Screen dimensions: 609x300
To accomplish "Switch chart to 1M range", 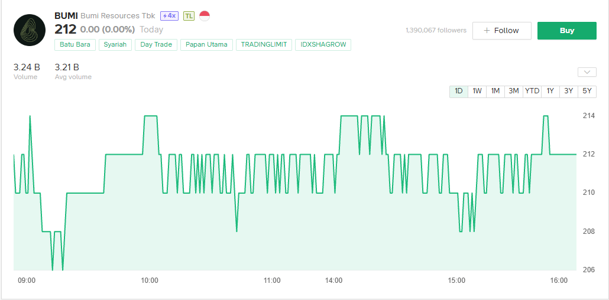I will click(495, 91).
